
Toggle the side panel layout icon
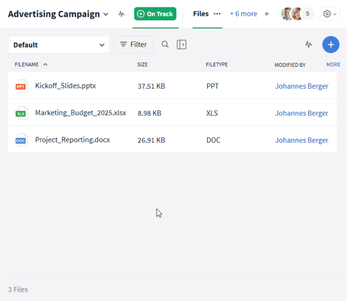pyautogui.click(x=181, y=45)
